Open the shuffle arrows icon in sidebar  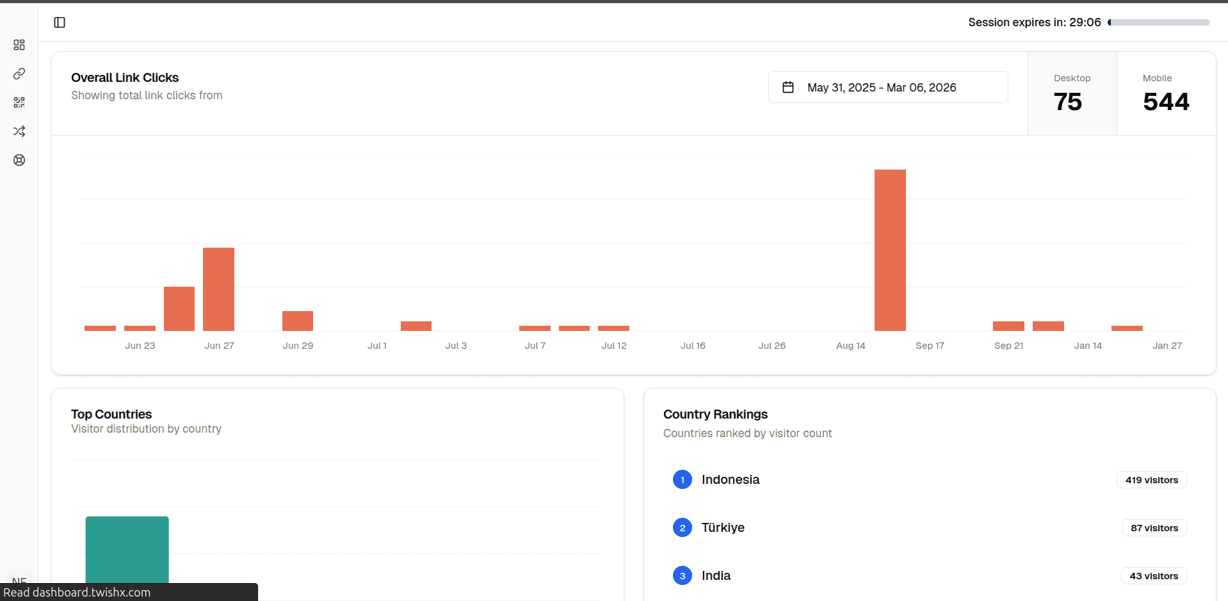[19, 131]
